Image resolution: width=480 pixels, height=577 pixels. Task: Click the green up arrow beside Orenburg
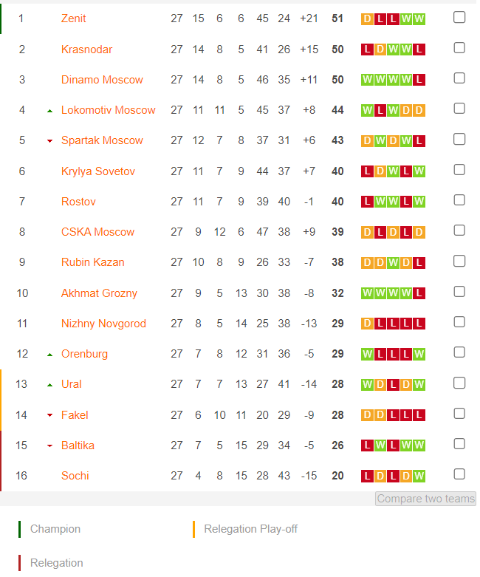coord(50,355)
